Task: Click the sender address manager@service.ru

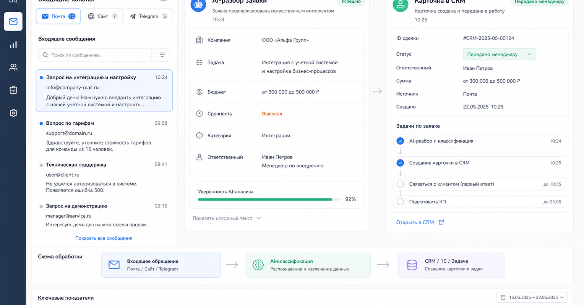Action: click(x=69, y=216)
